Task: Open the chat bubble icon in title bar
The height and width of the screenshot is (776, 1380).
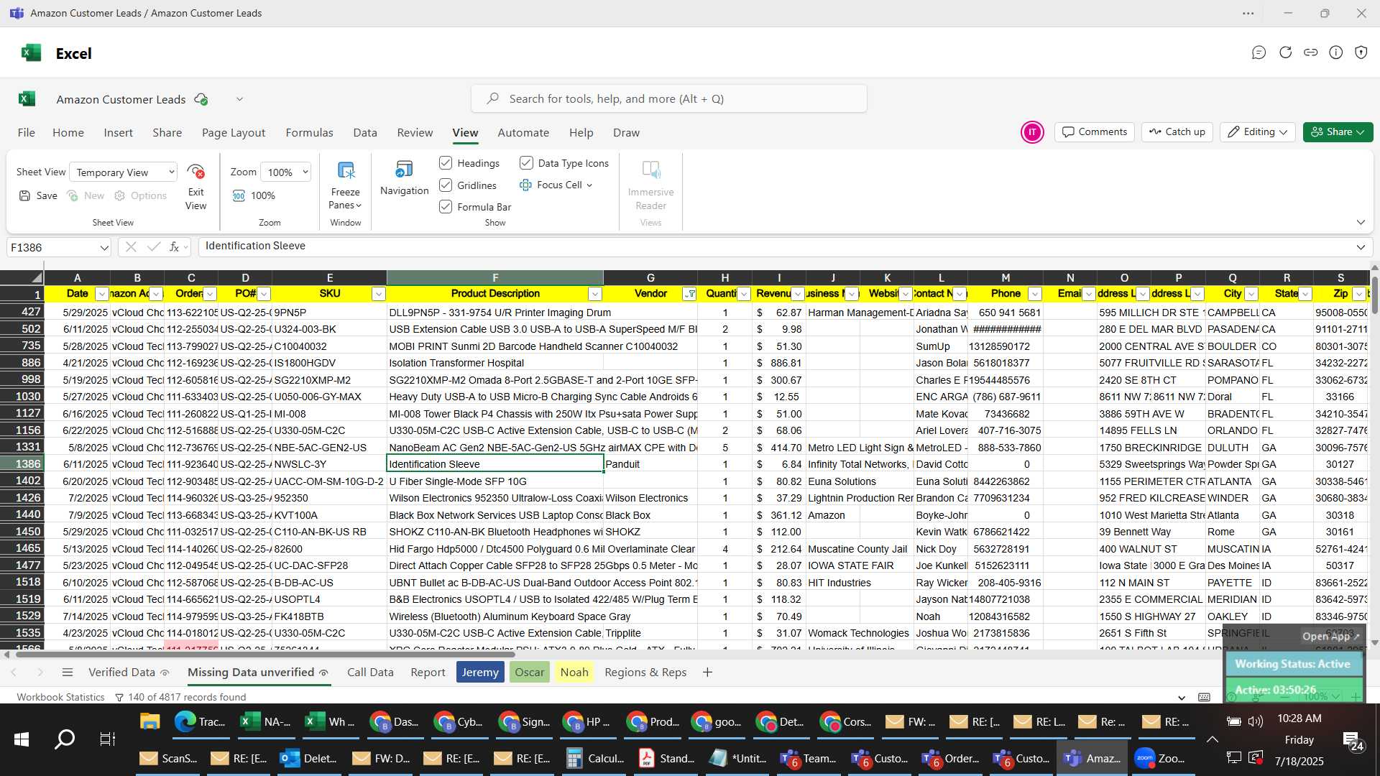Action: pos(1259,52)
